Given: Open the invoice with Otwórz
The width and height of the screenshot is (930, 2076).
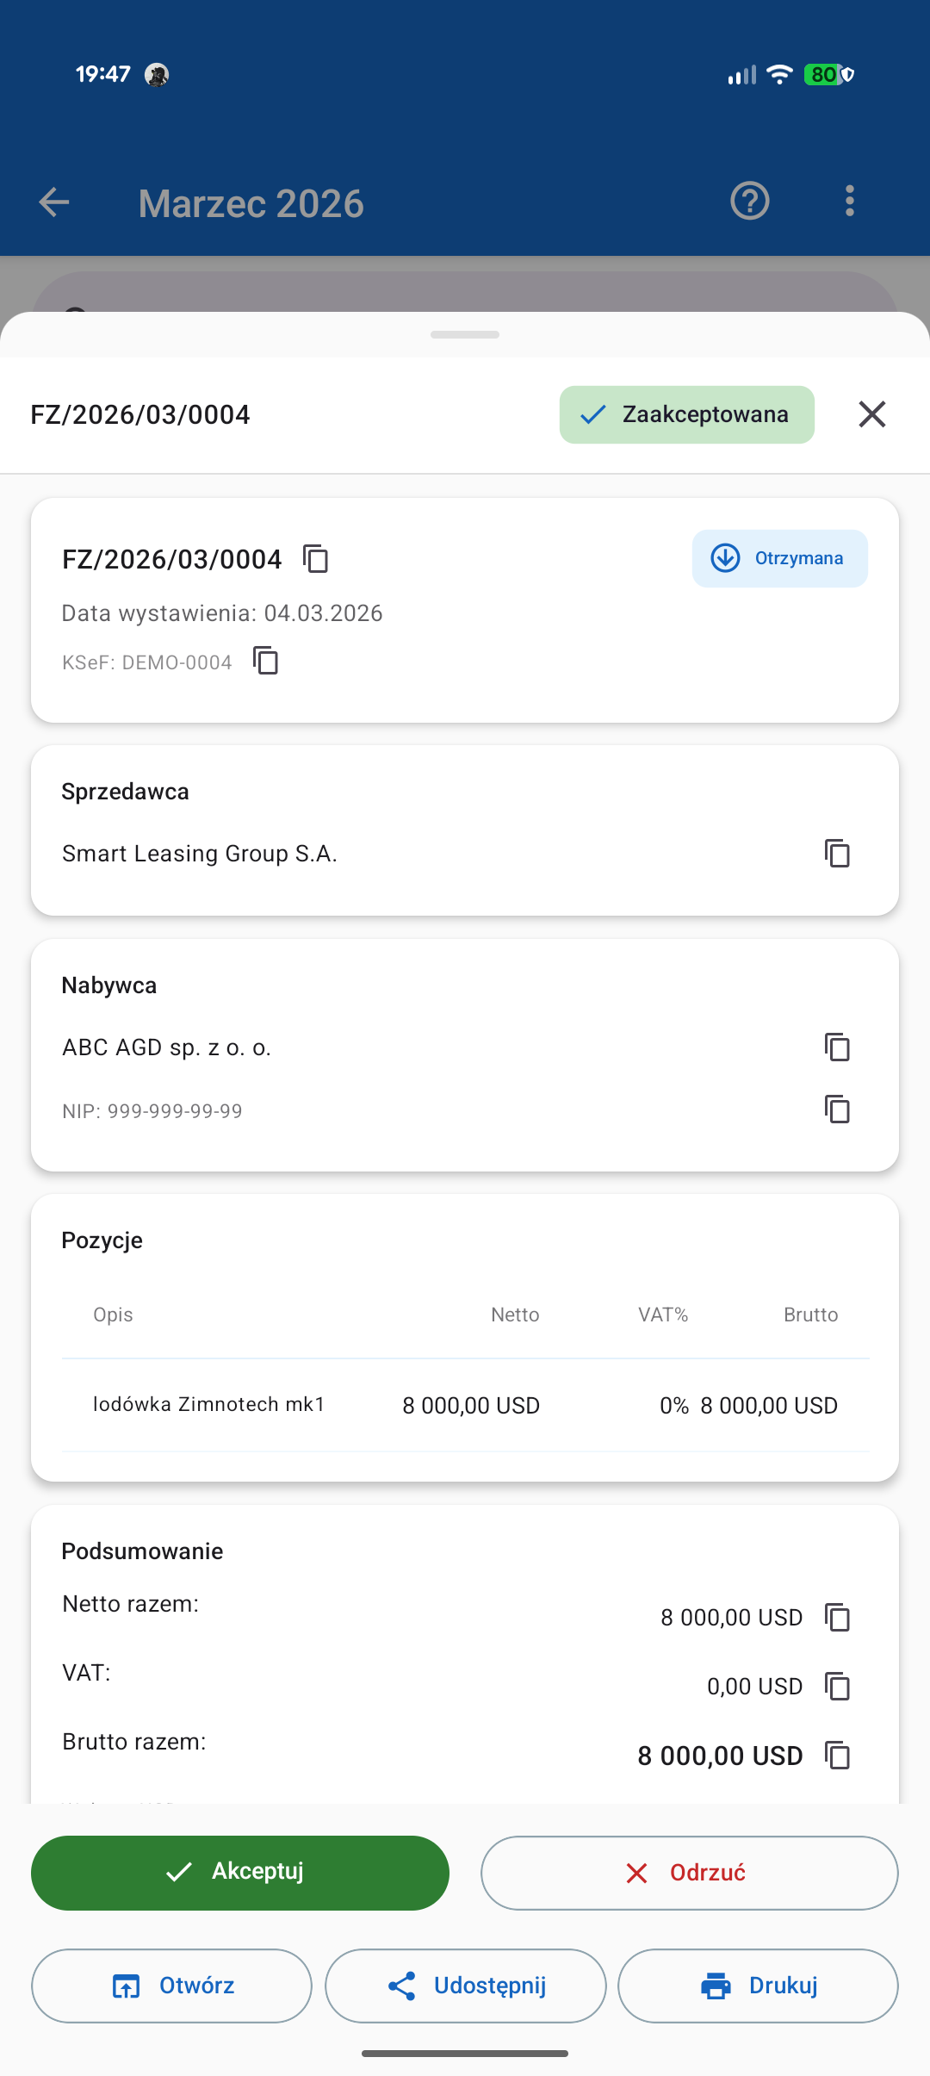Looking at the screenshot, I should (171, 1986).
